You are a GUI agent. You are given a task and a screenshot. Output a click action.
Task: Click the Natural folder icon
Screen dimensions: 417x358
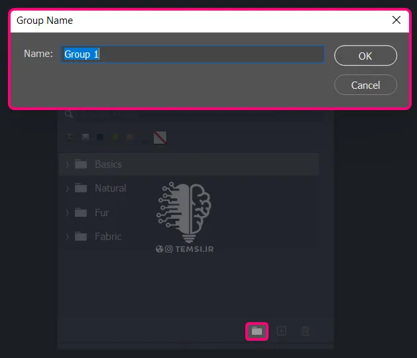pyautogui.click(x=81, y=188)
